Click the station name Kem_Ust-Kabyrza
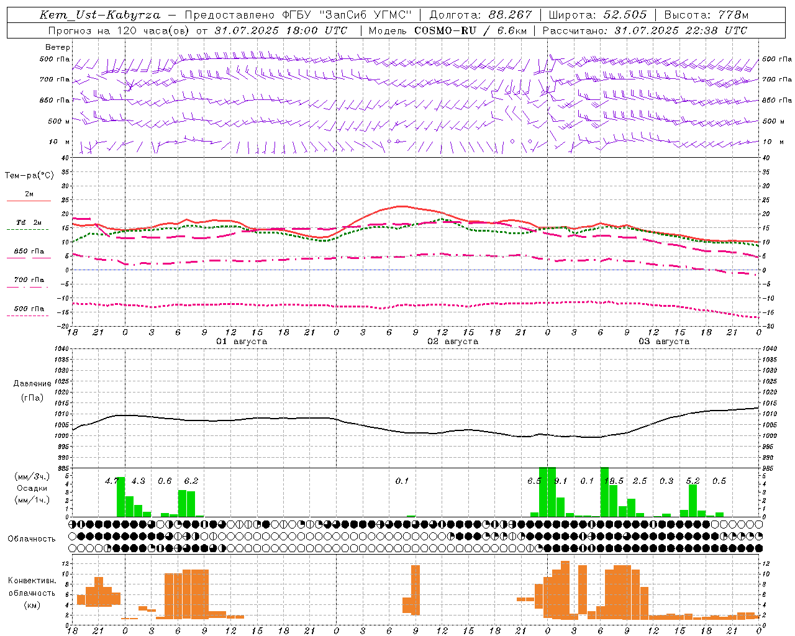 tap(100, 15)
